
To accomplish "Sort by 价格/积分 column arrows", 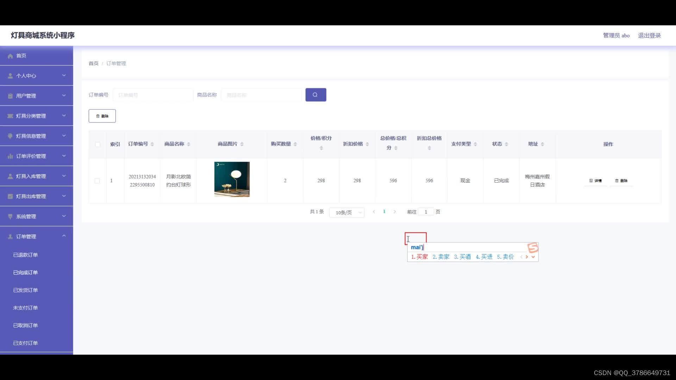I will (321, 148).
